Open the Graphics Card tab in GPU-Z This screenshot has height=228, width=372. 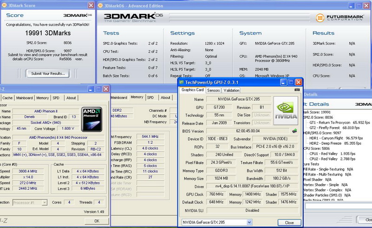pyautogui.click(x=193, y=90)
